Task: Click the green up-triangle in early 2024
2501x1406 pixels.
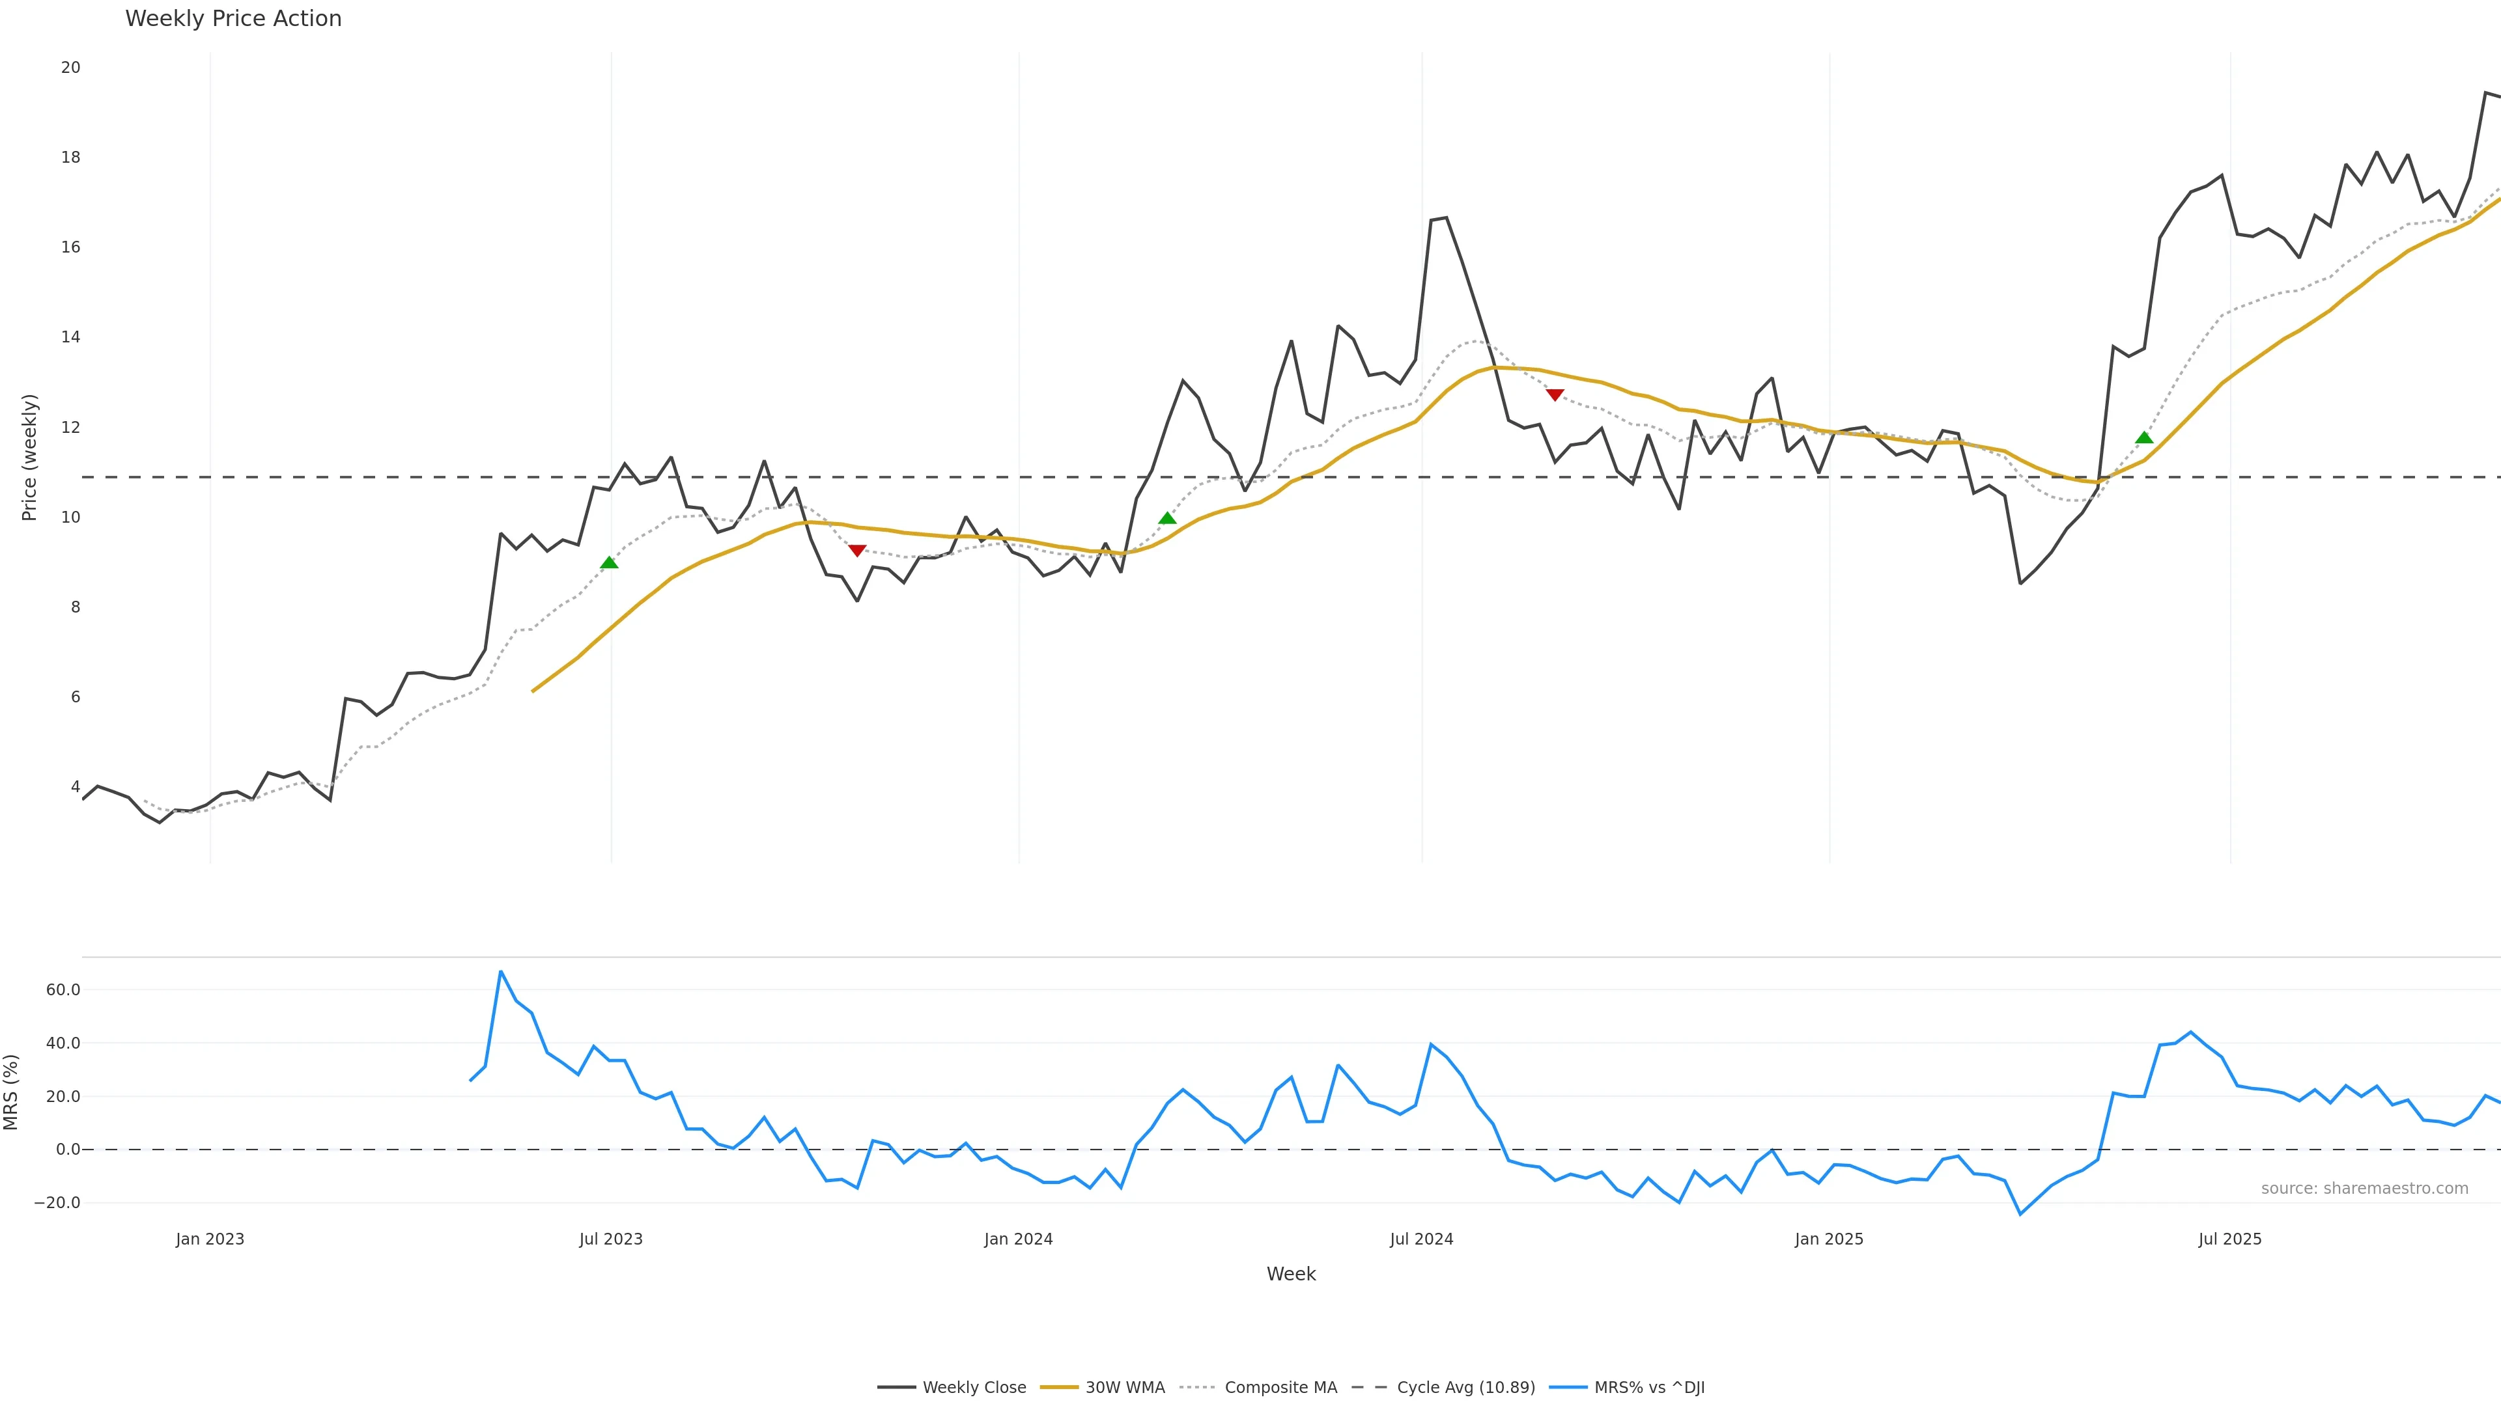Action: click(1167, 518)
